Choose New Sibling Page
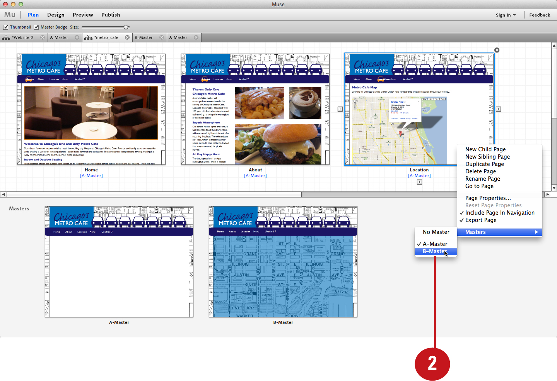Viewport: 557px width, 381px height. 500,157
